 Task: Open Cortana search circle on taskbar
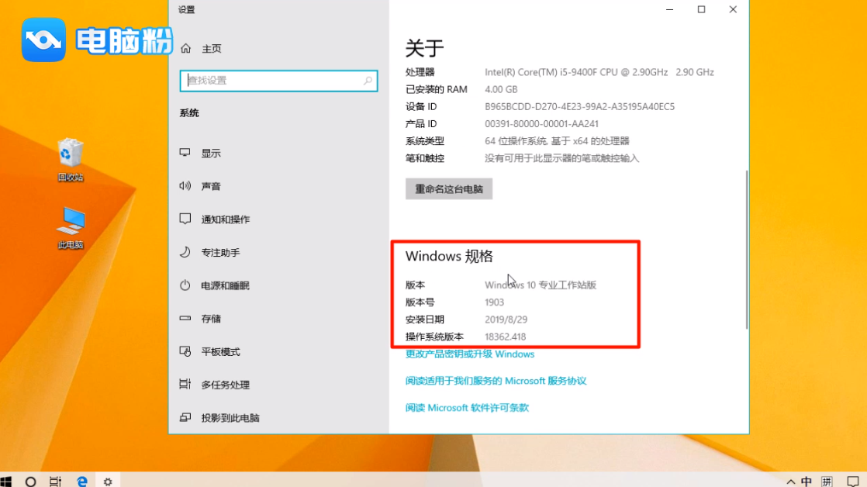pos(30,482)
